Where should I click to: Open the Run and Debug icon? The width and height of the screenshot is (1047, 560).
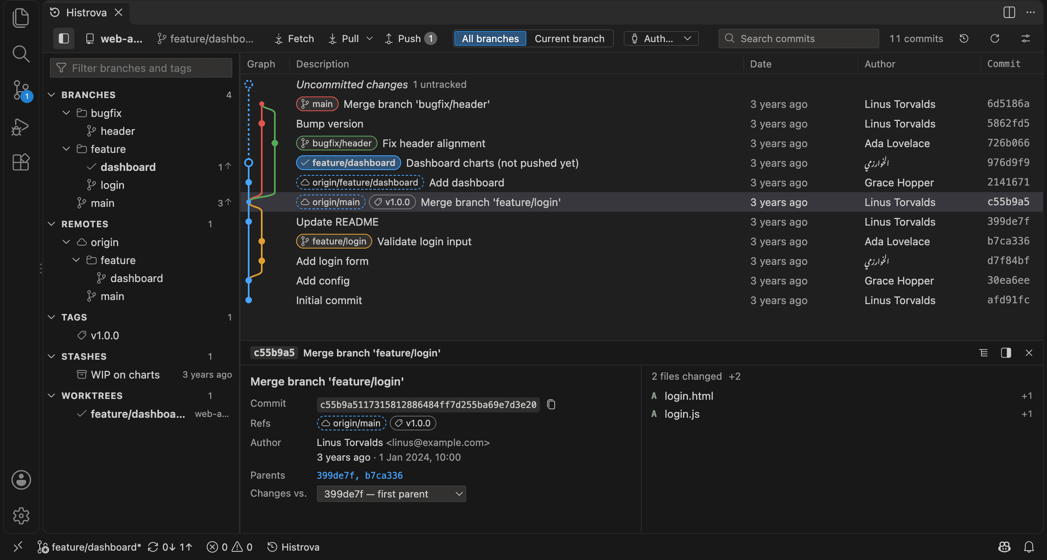point(21,127)
